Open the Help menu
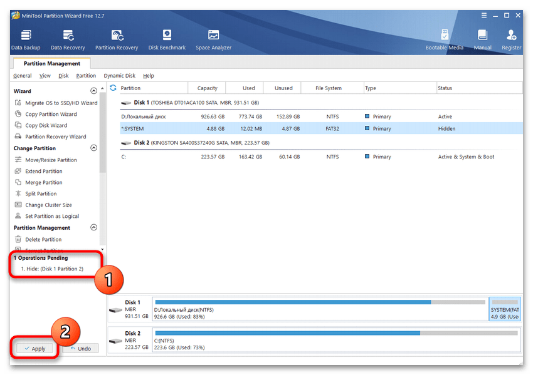The height and width of the screenshot is (375, 533). (149, 76)
